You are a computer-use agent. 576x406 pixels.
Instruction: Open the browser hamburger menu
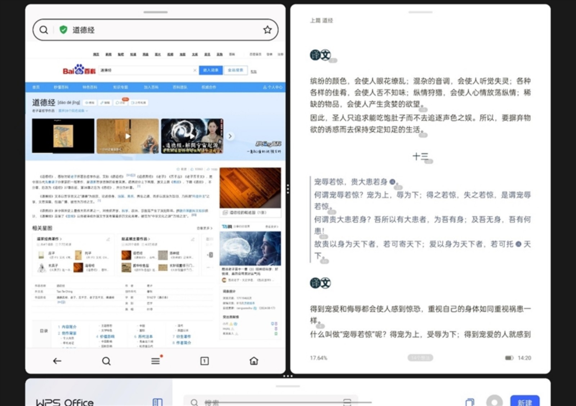click(156, 361)
